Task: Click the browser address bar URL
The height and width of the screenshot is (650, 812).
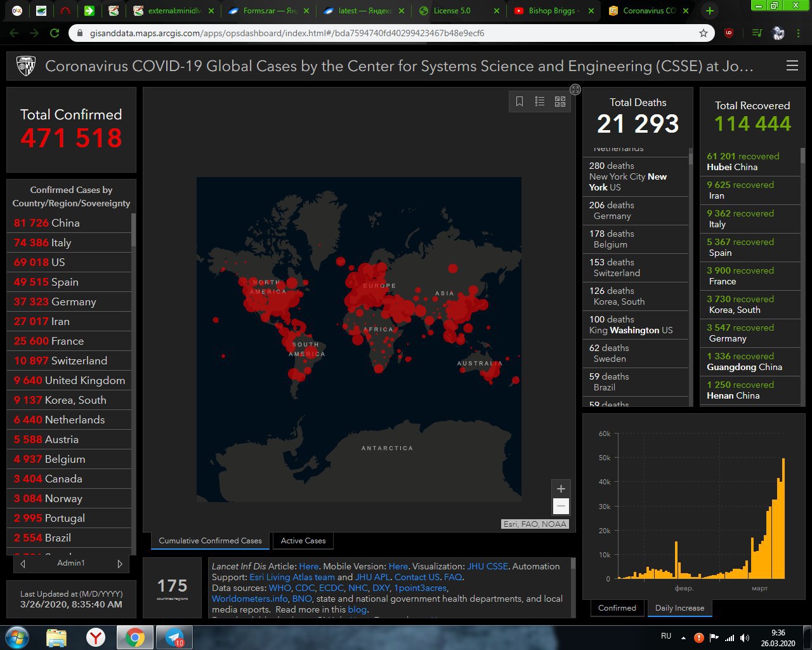Action: [287, 33]
